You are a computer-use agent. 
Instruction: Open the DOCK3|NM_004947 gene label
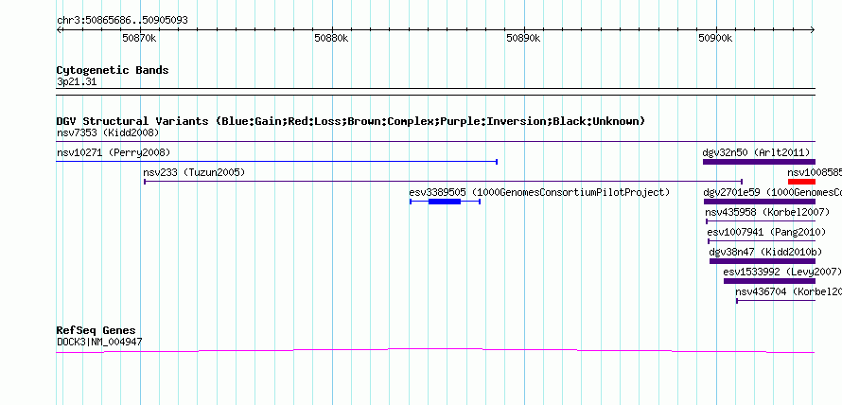99,342
